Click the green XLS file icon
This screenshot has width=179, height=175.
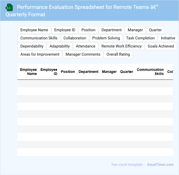tap(9, 7)
